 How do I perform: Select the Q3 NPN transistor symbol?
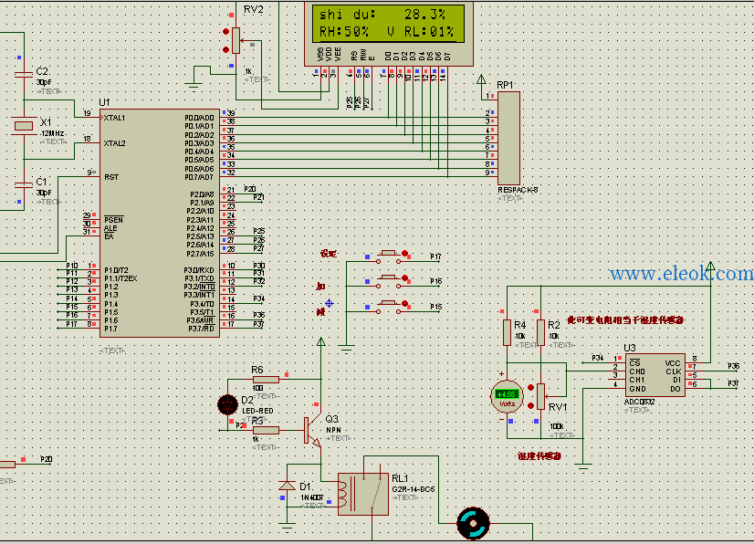(311, 430)
